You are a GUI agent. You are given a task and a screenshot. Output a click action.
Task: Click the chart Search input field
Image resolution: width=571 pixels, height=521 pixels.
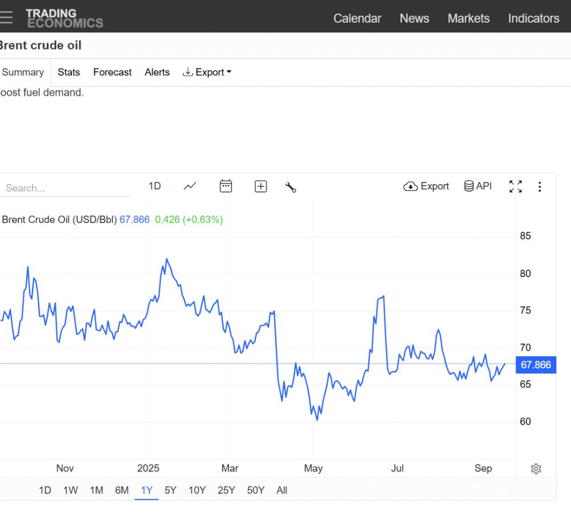pos(66,188)
